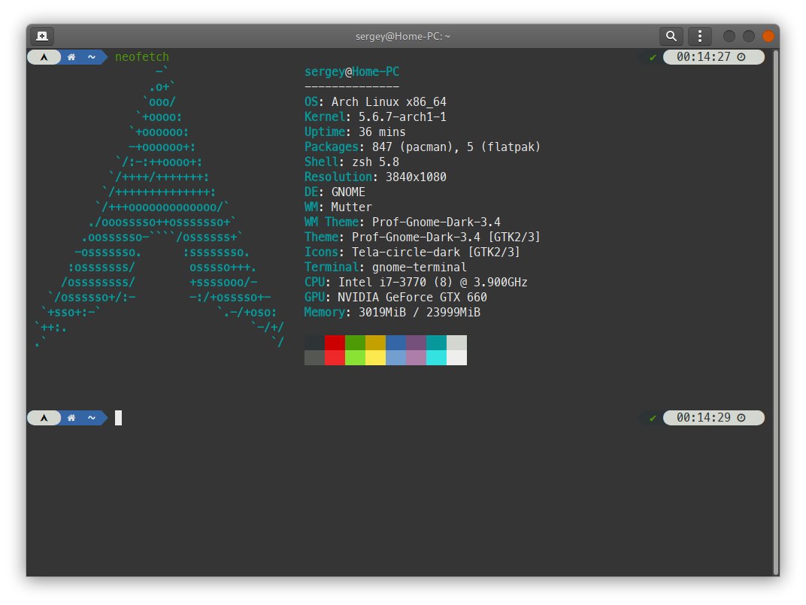Click the Terminal value gnome-terminal

[x=420, y=268]
